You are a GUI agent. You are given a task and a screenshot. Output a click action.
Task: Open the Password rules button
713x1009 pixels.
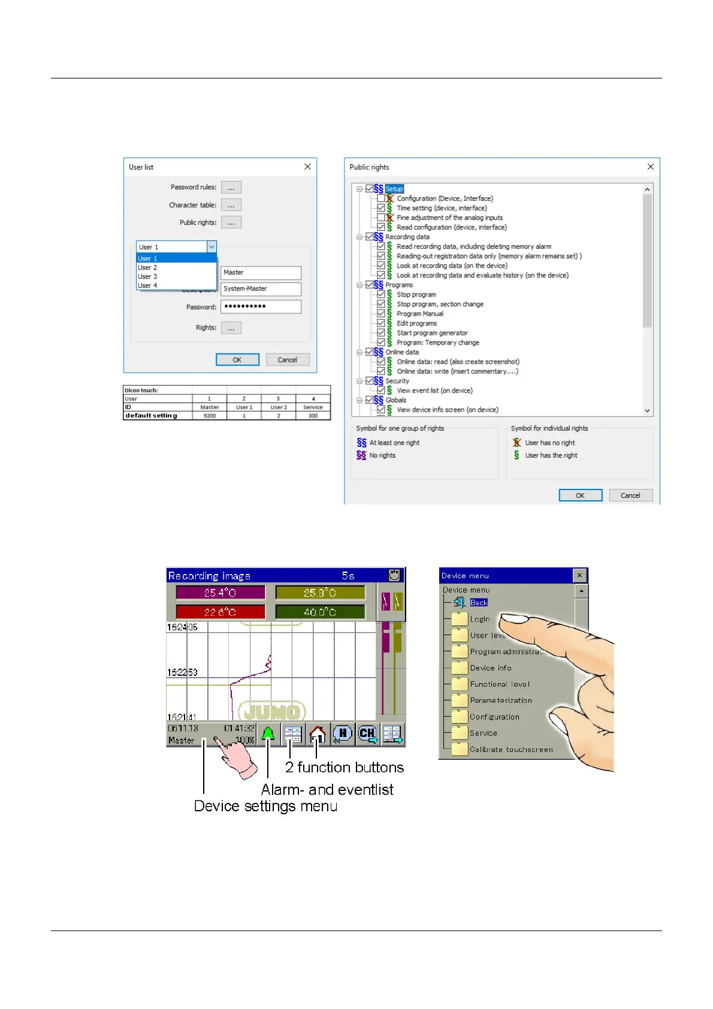point(231,188)
